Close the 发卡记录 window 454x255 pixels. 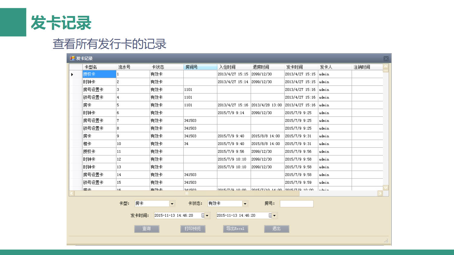point(386,59)
